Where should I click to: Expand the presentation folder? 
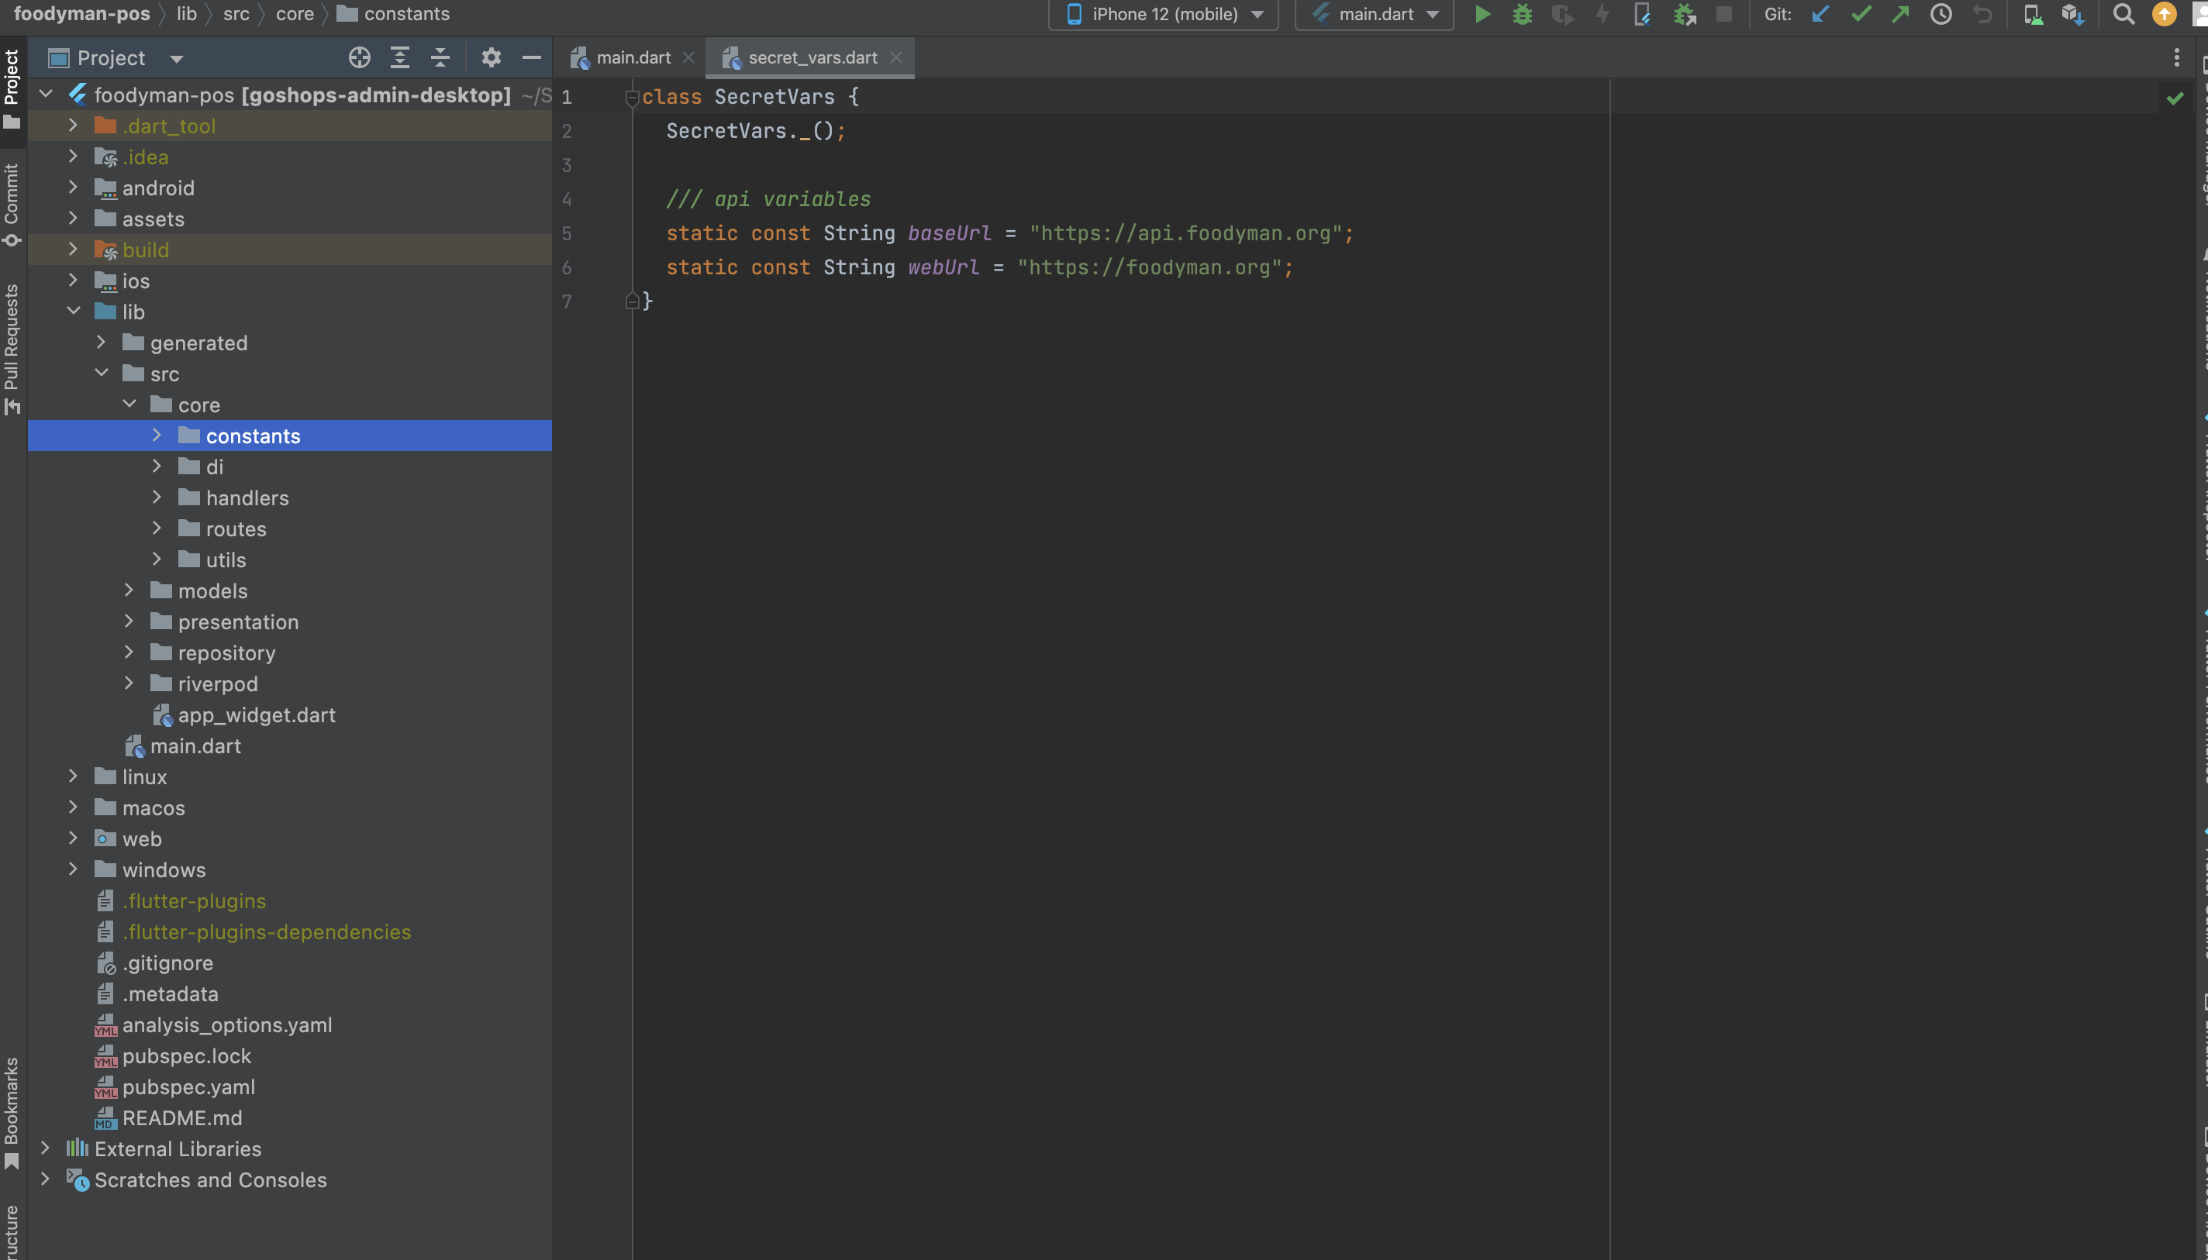pyautogui.click(x=129, y=621)
